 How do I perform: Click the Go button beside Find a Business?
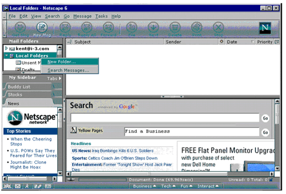(x=265, y=133)
